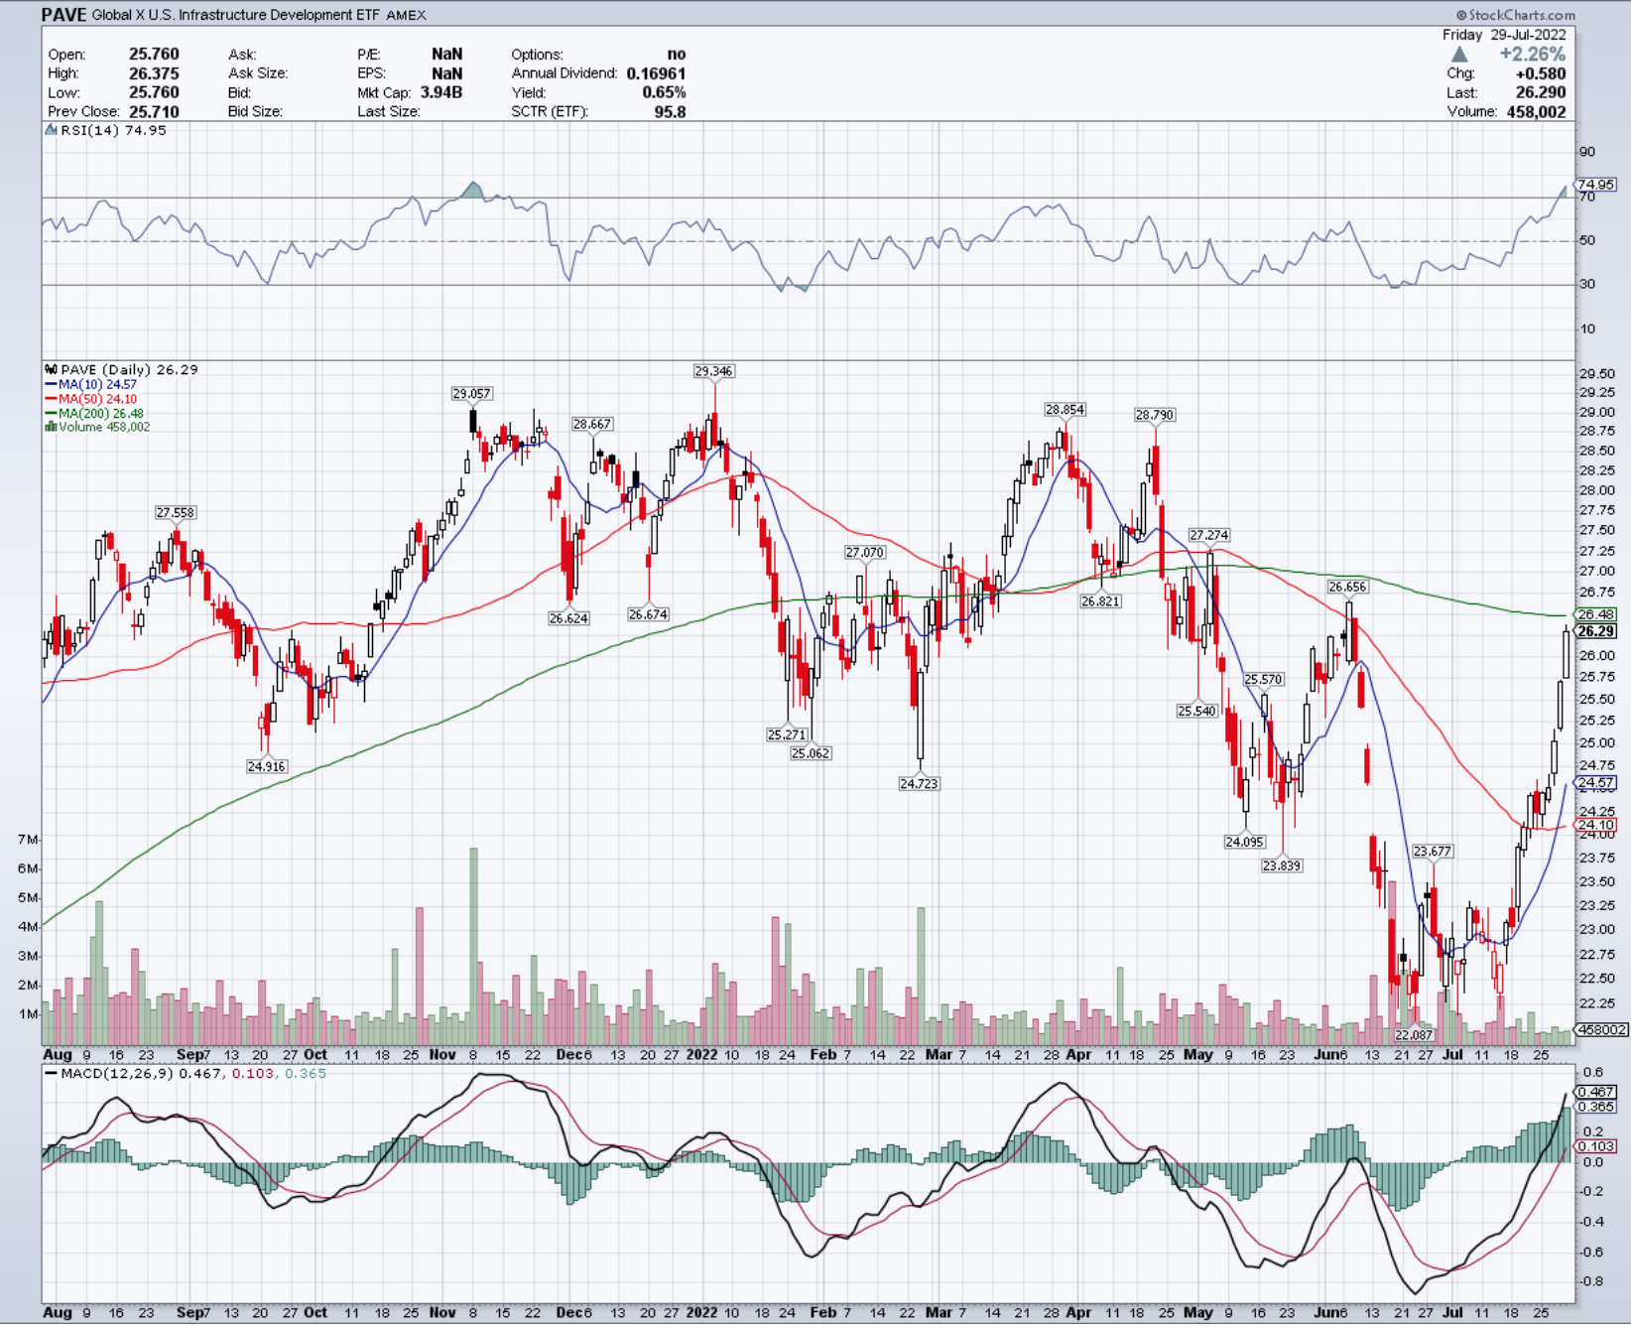The height and width of the screenshot is (1328, 1631).
Task: Click the Volume 458,002 legend text
Action: (104, 427)
